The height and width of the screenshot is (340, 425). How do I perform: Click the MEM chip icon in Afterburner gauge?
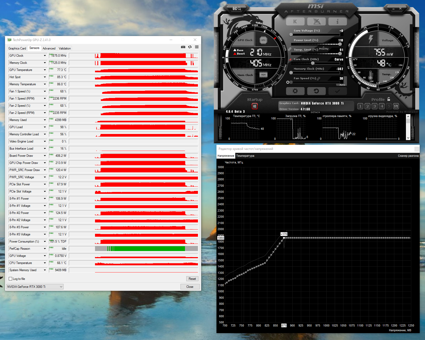(x=263, y=75)
